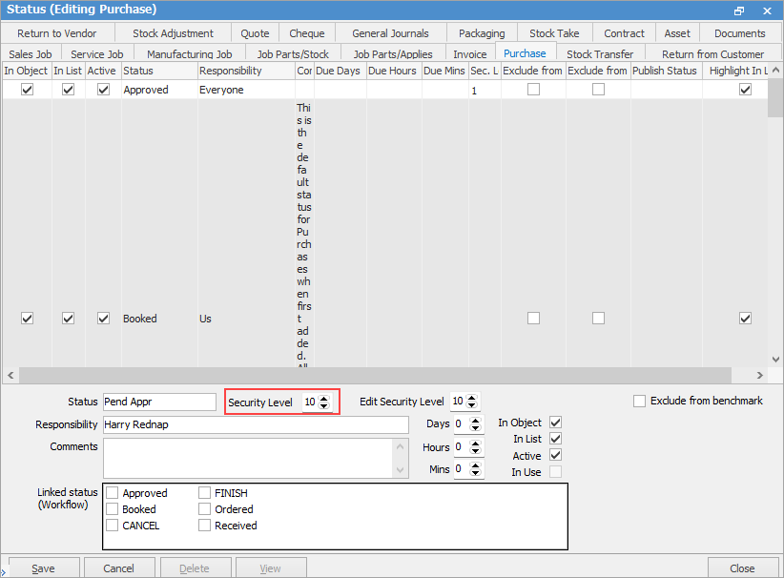
Task: Enable Exclude from benchmark checkbox
Action: pos(639,402)
